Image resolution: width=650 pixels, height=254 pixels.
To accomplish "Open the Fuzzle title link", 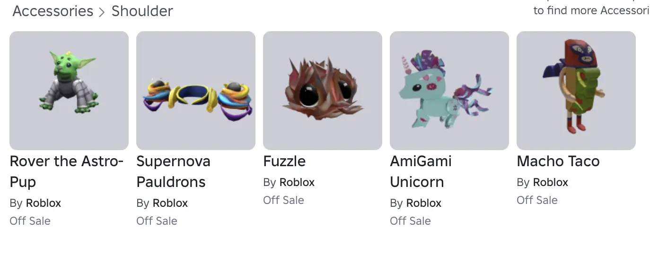I will point(284,161).
